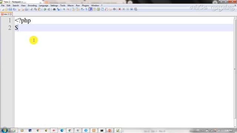This screenshot has width=237, height=133.
Task: Click the Copy toolbar icon
Action: click(x=36, y=9)
